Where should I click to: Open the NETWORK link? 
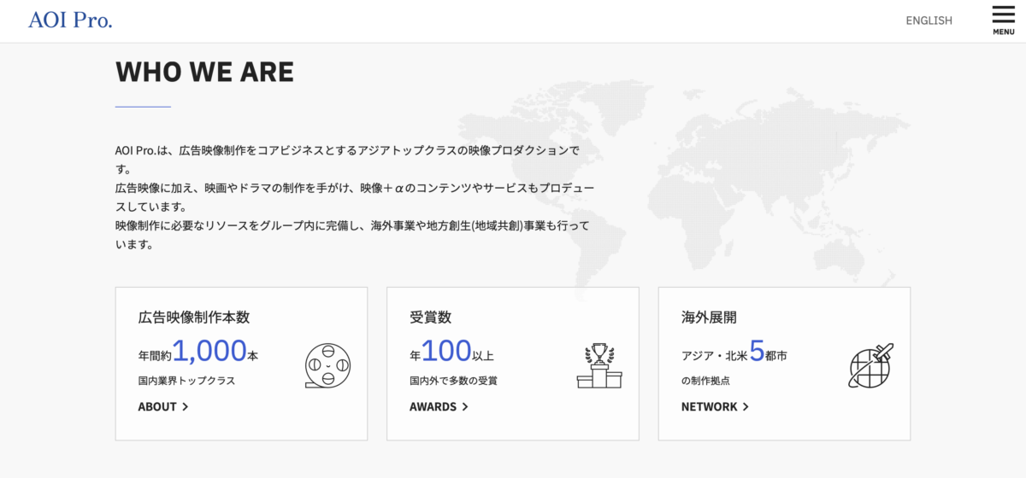709,407
